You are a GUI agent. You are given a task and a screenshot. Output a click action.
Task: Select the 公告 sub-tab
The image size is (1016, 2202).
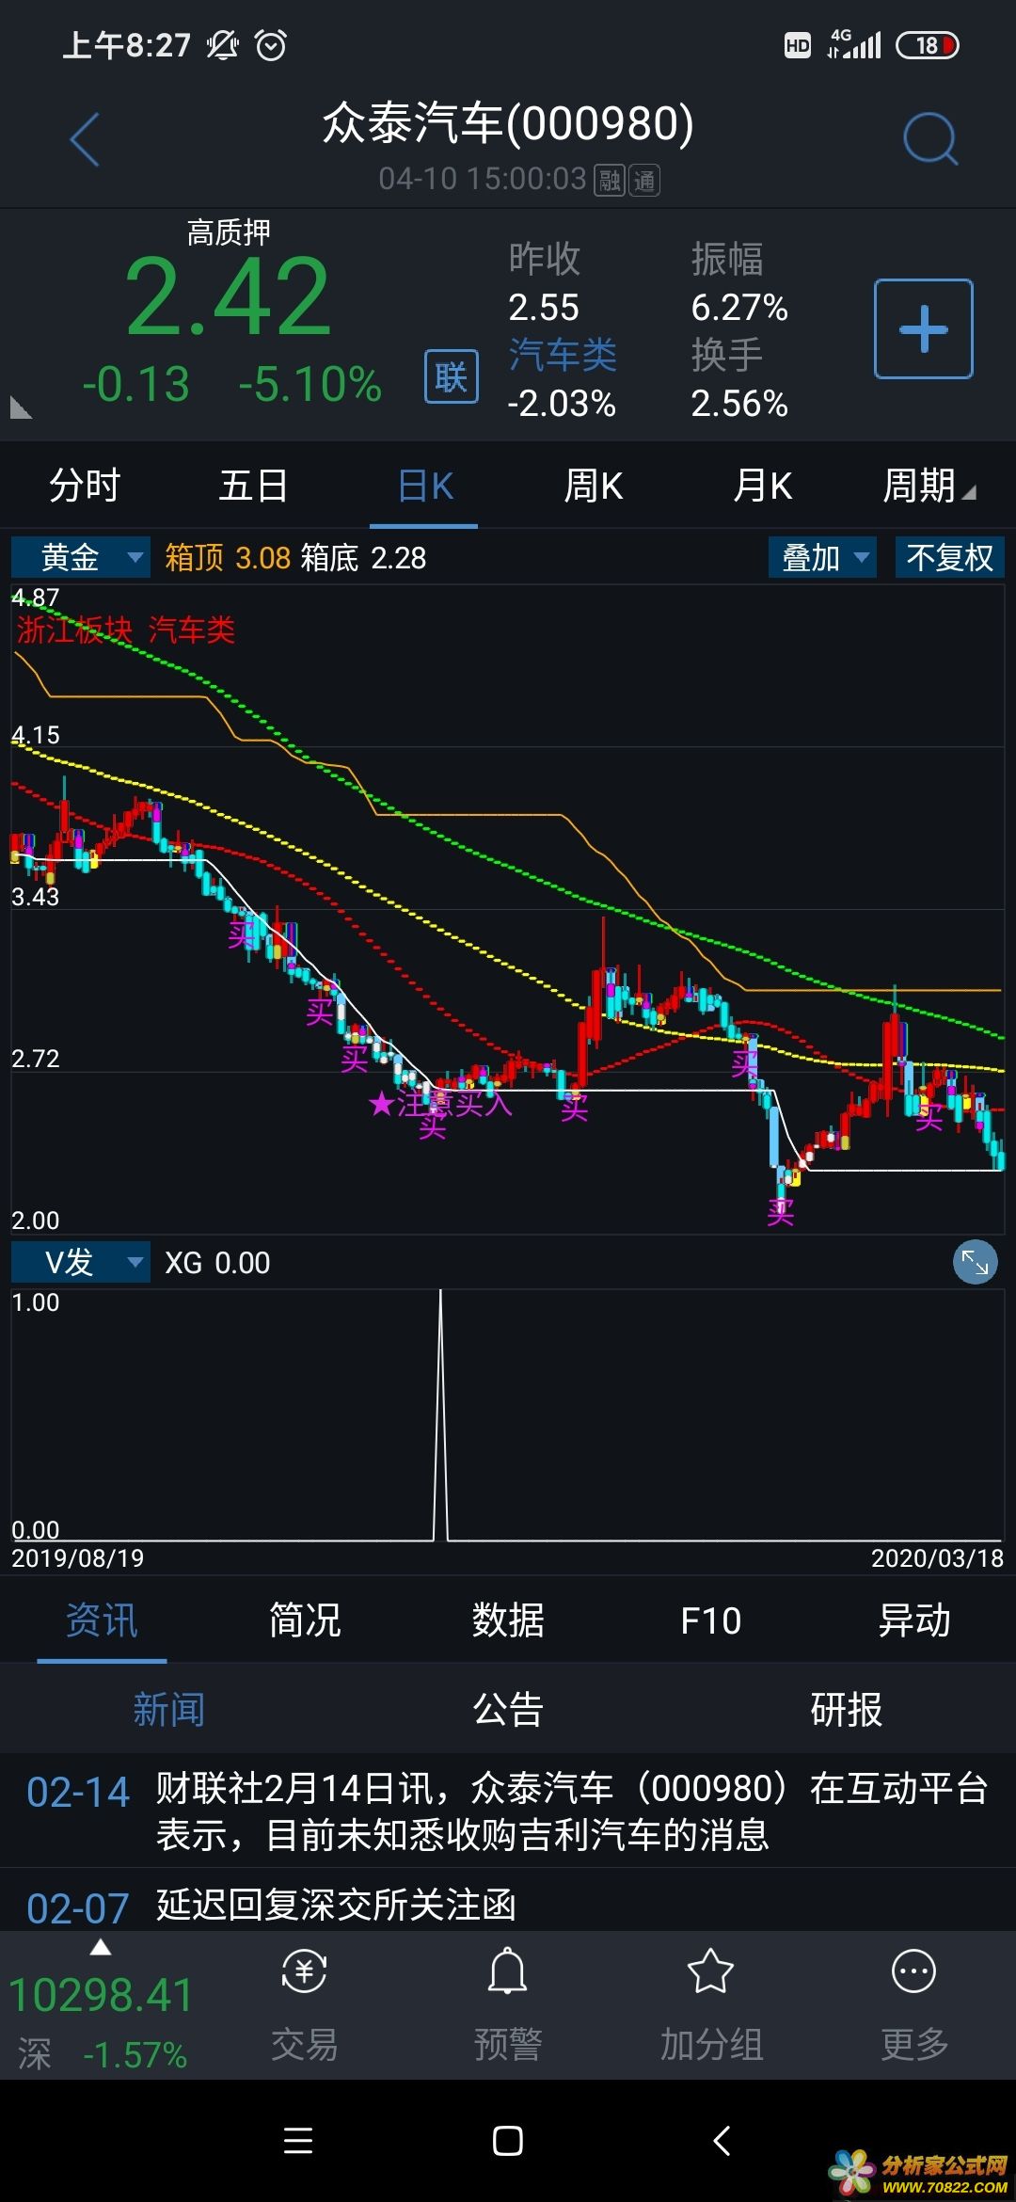coord(508,1709)
